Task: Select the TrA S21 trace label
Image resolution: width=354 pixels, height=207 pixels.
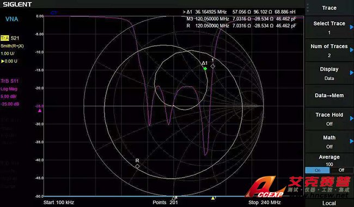Action: [10, 38]
